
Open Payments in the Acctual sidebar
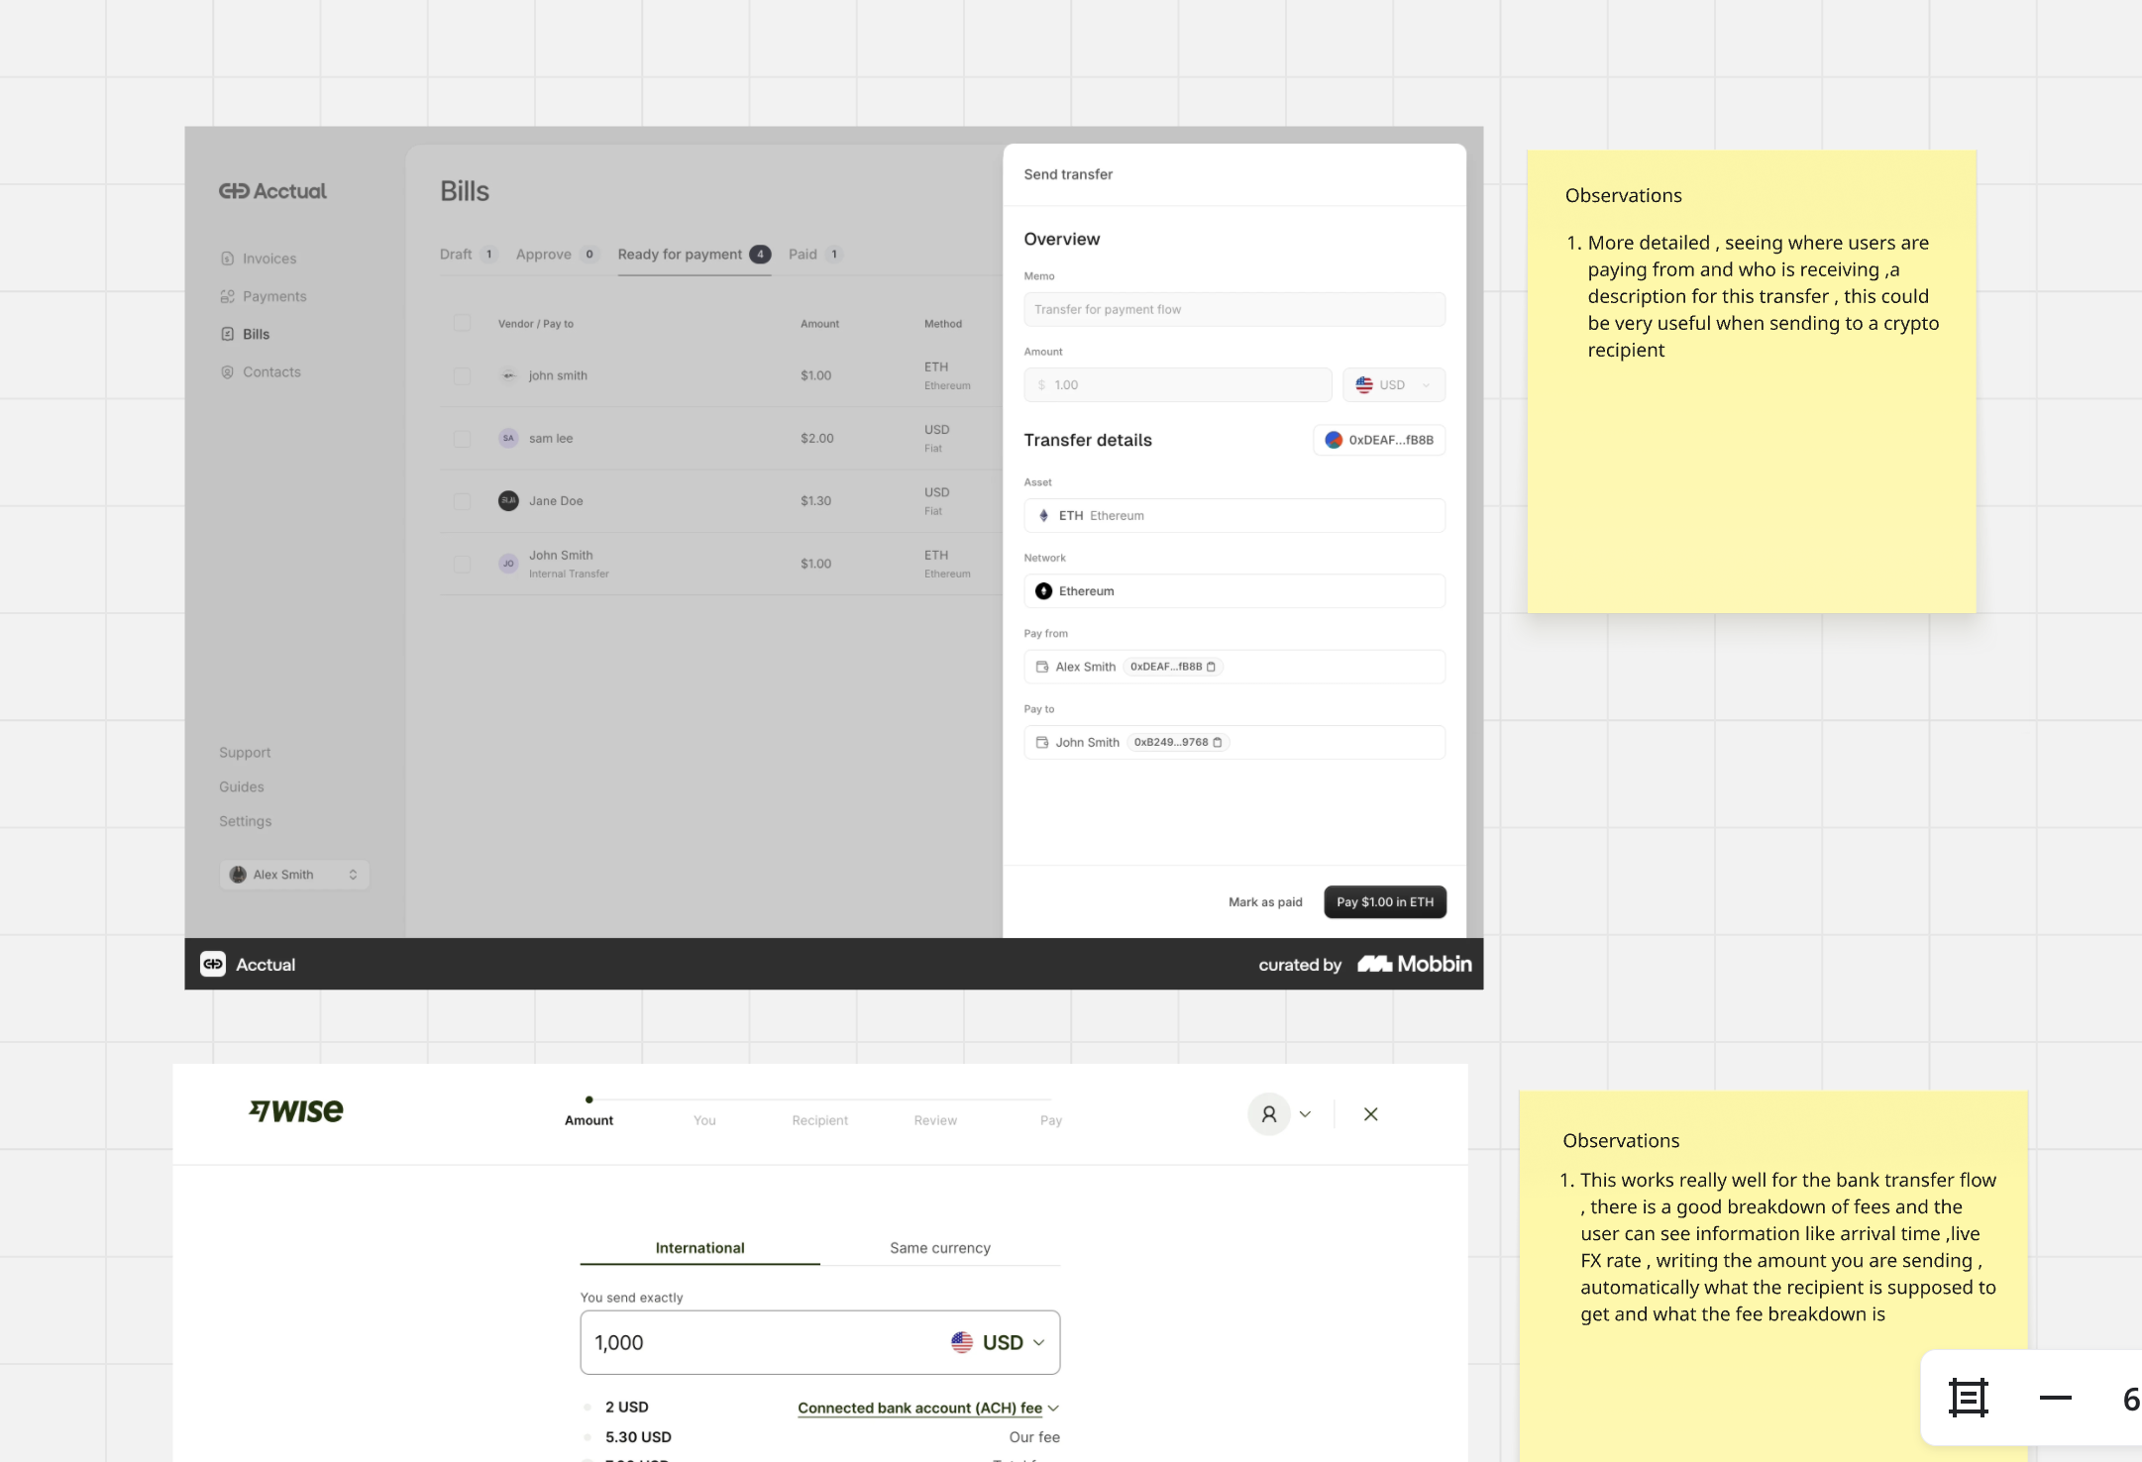[x=264, y=296]
